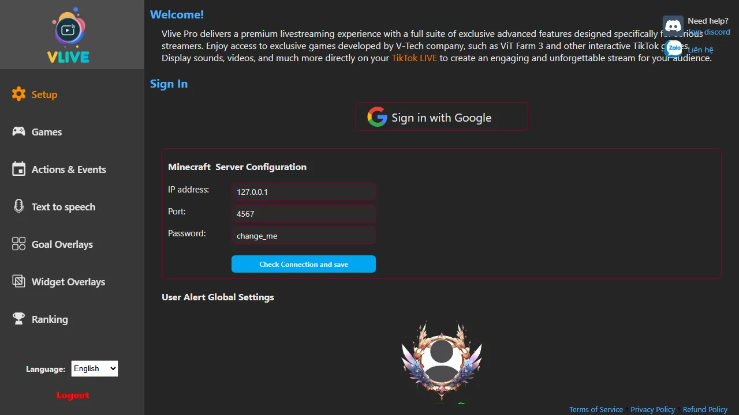Sign in with Google

(x=442, y=117)
